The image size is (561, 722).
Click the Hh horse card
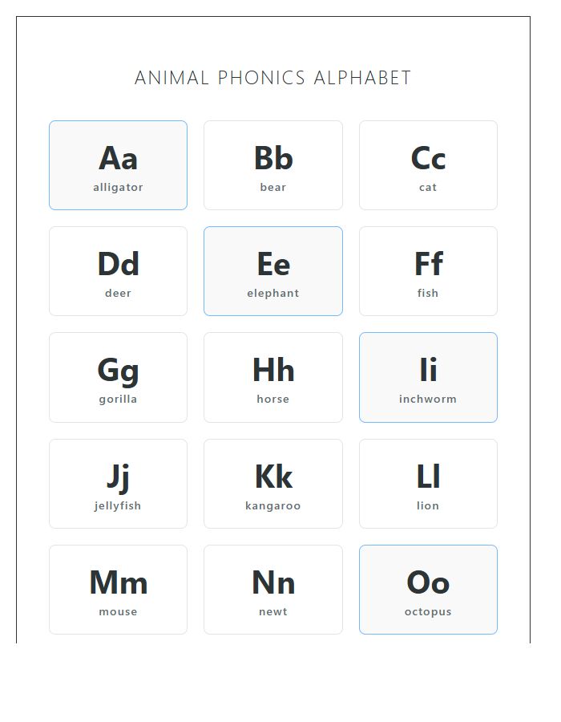tap(273, 377)
